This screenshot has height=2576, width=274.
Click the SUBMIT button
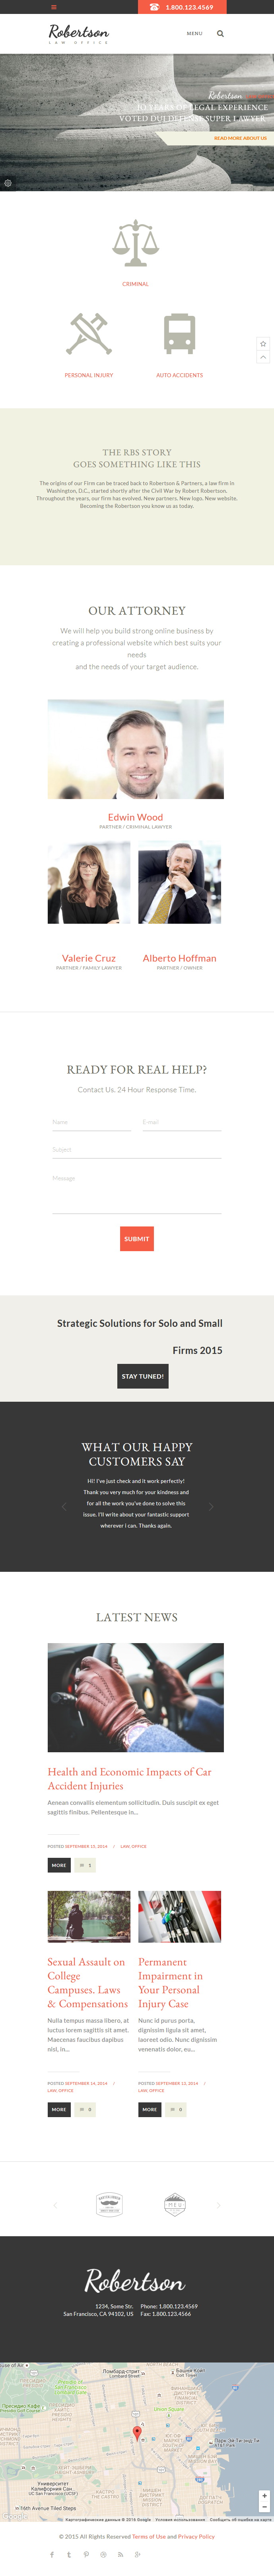coord(137,1238)
